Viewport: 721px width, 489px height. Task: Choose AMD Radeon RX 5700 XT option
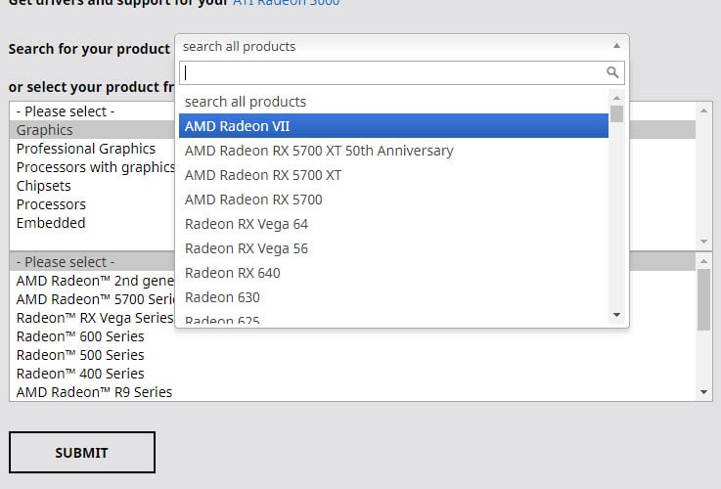[393, 175]
